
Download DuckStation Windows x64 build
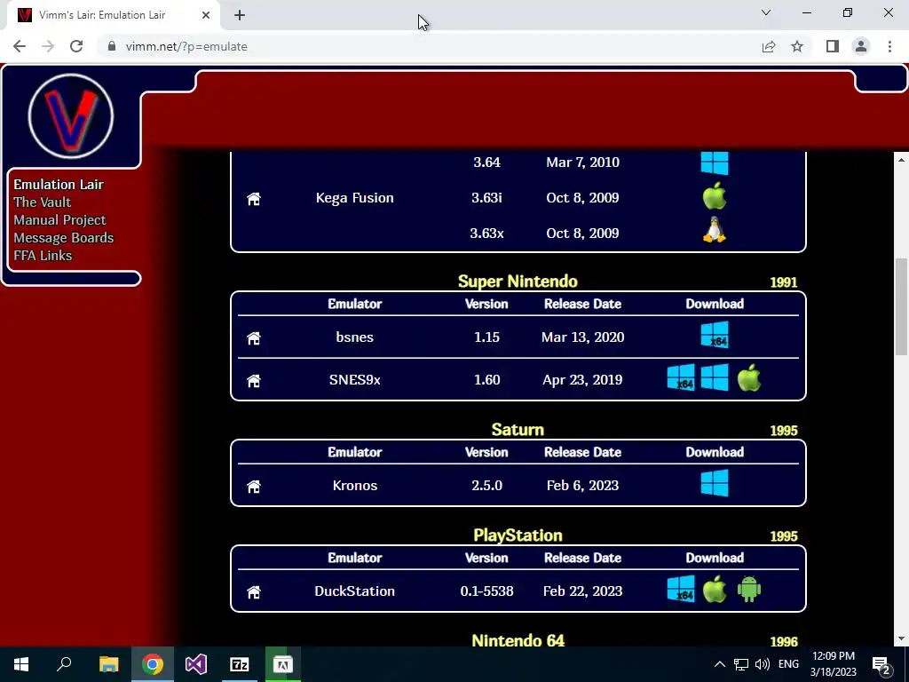click(681, 590)
